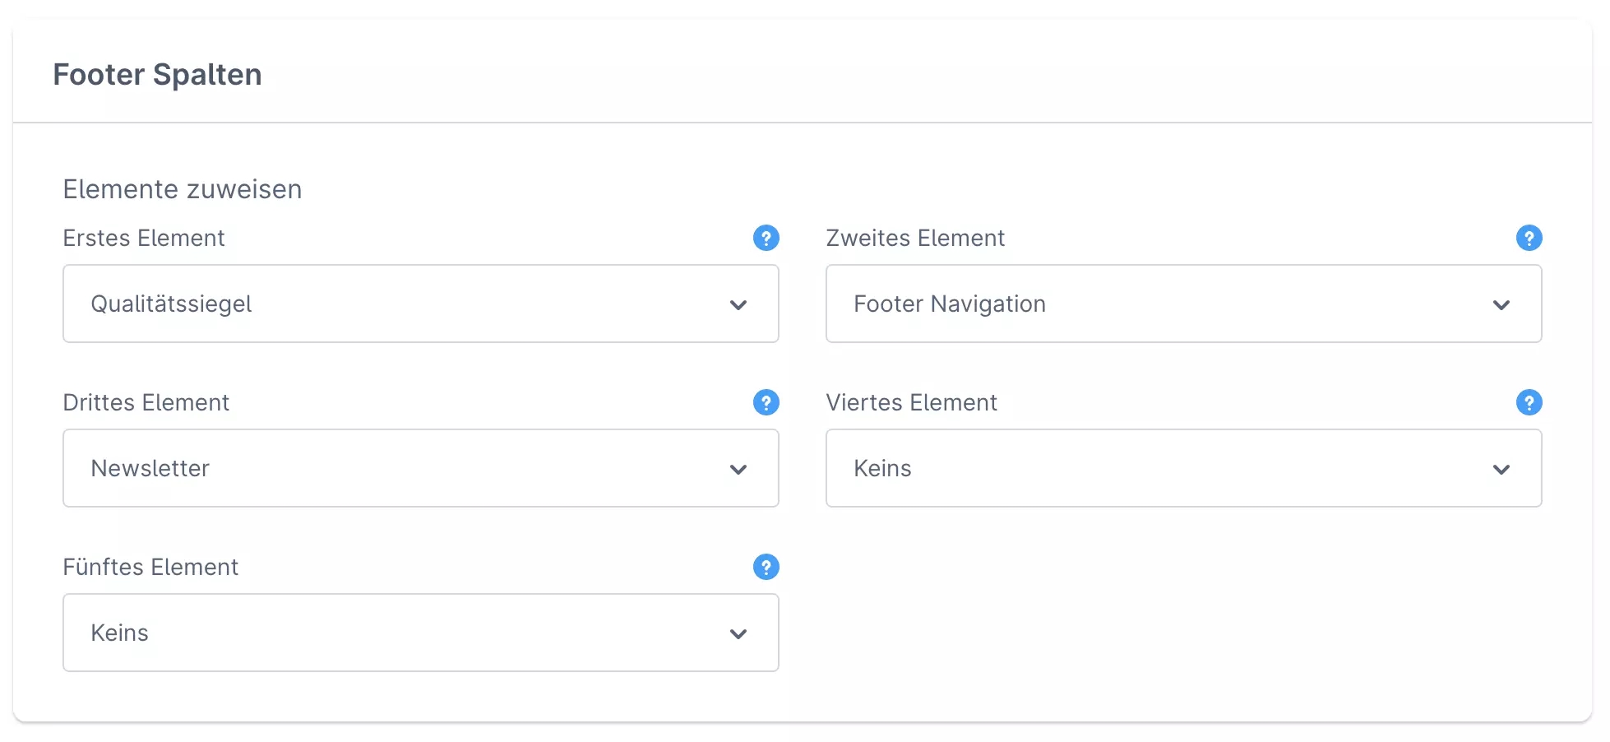Click the Erstes Element field label
The width and height of the screenshot is (1610, 742).
tap(144, 238)
